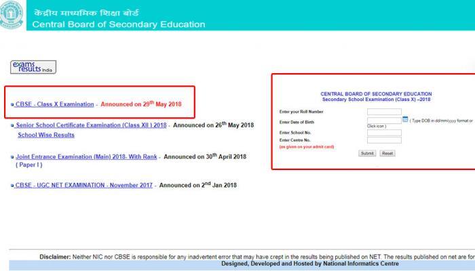Click 'CENTRAL BOARD OF SECONDARY EDUCATION' form heading
The height and width of the screenshot is (271, 475).
tap(376, 94)
